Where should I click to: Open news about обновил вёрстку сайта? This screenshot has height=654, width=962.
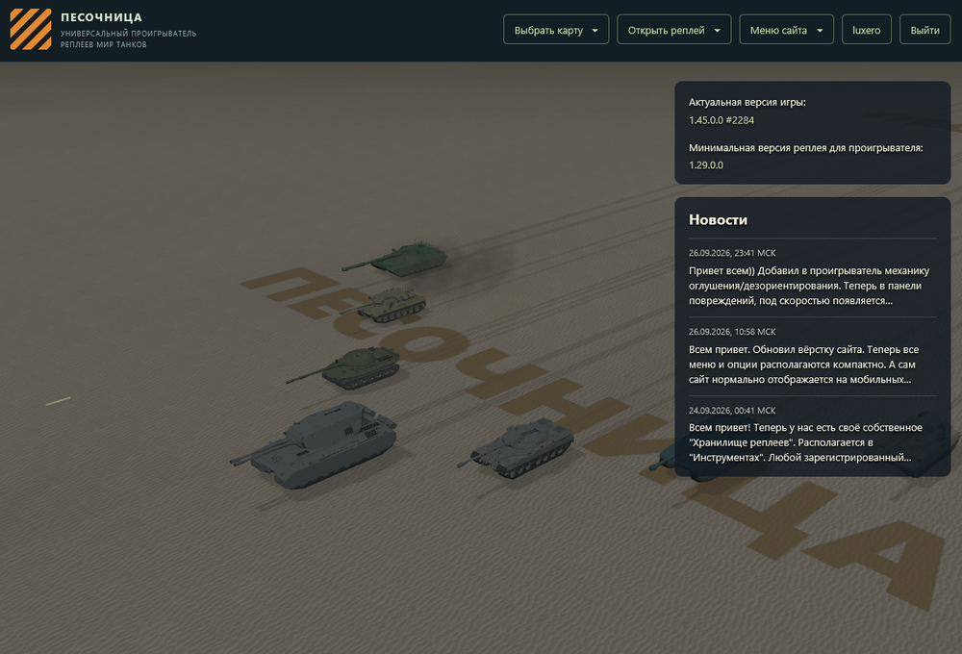point(803,365)
